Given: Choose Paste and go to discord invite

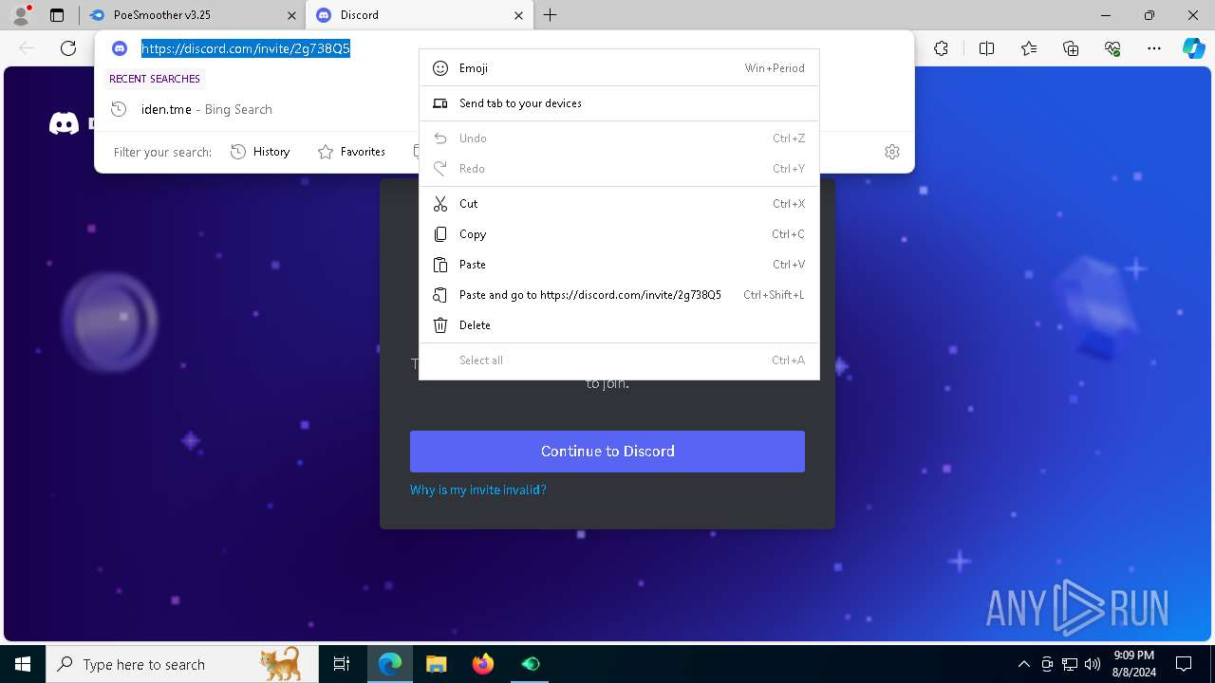Looking at the screenshot, I should (x=619, y=295).
